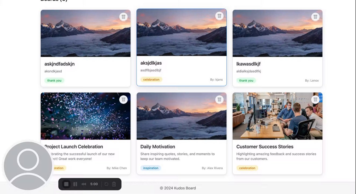This screenshot has height=194, width=356.
Task: Click trash icon on aksjdlkjas board
Action: click(x=219, y=16)
